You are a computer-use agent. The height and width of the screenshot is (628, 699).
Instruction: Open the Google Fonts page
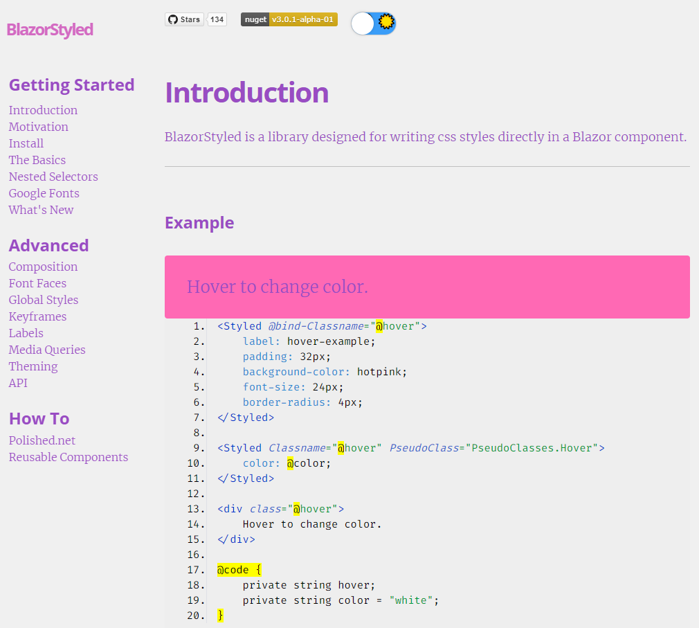tap(44, 193)
